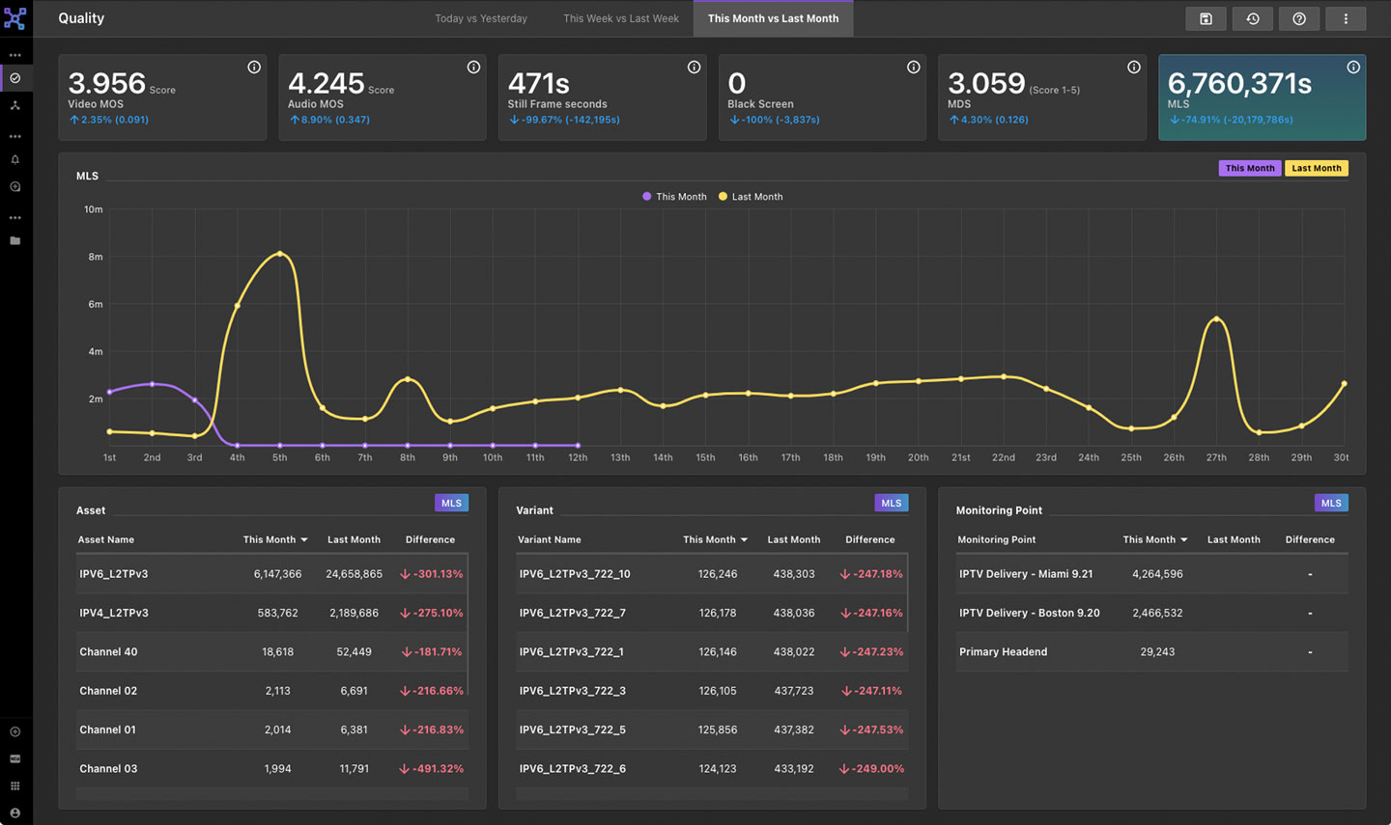Select the IPV6_L2TPv3 asset row

(271, 574)
